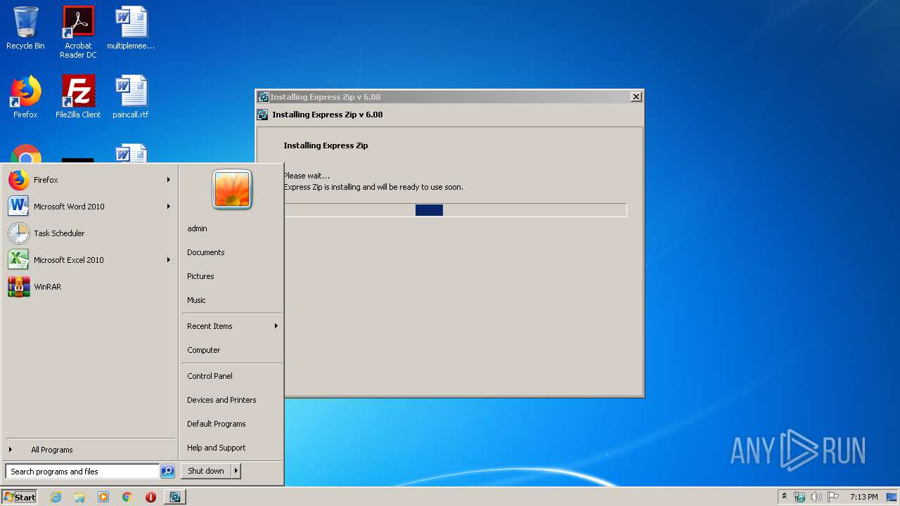This screenshot has height=506, width=900.
Task: Open admin user folder
Action: 197,228
